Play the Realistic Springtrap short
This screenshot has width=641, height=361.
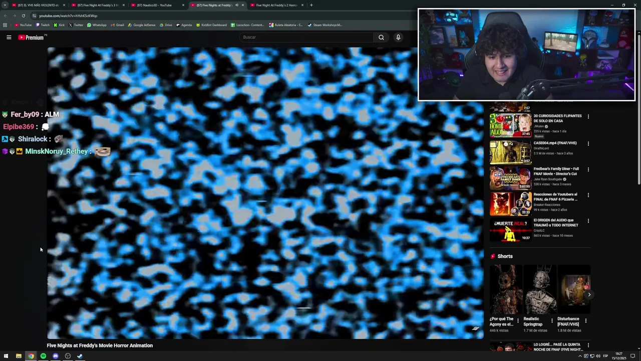pos(540,290)
